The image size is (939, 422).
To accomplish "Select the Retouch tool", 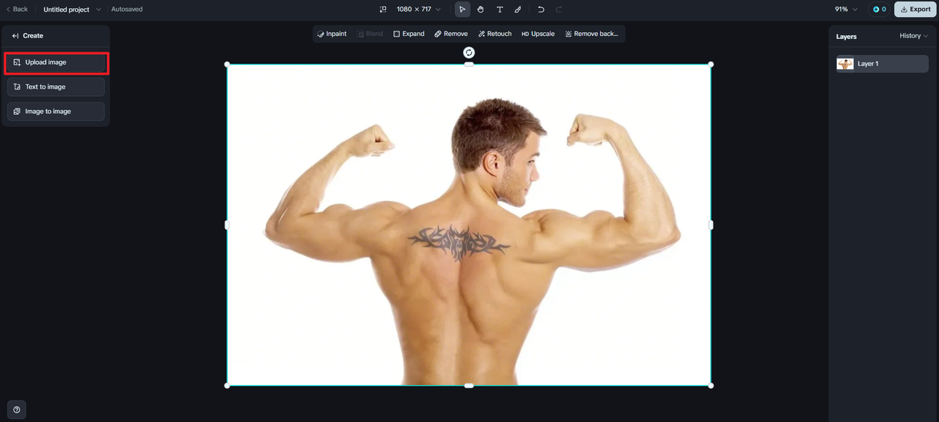I will (x=495, y=34).
